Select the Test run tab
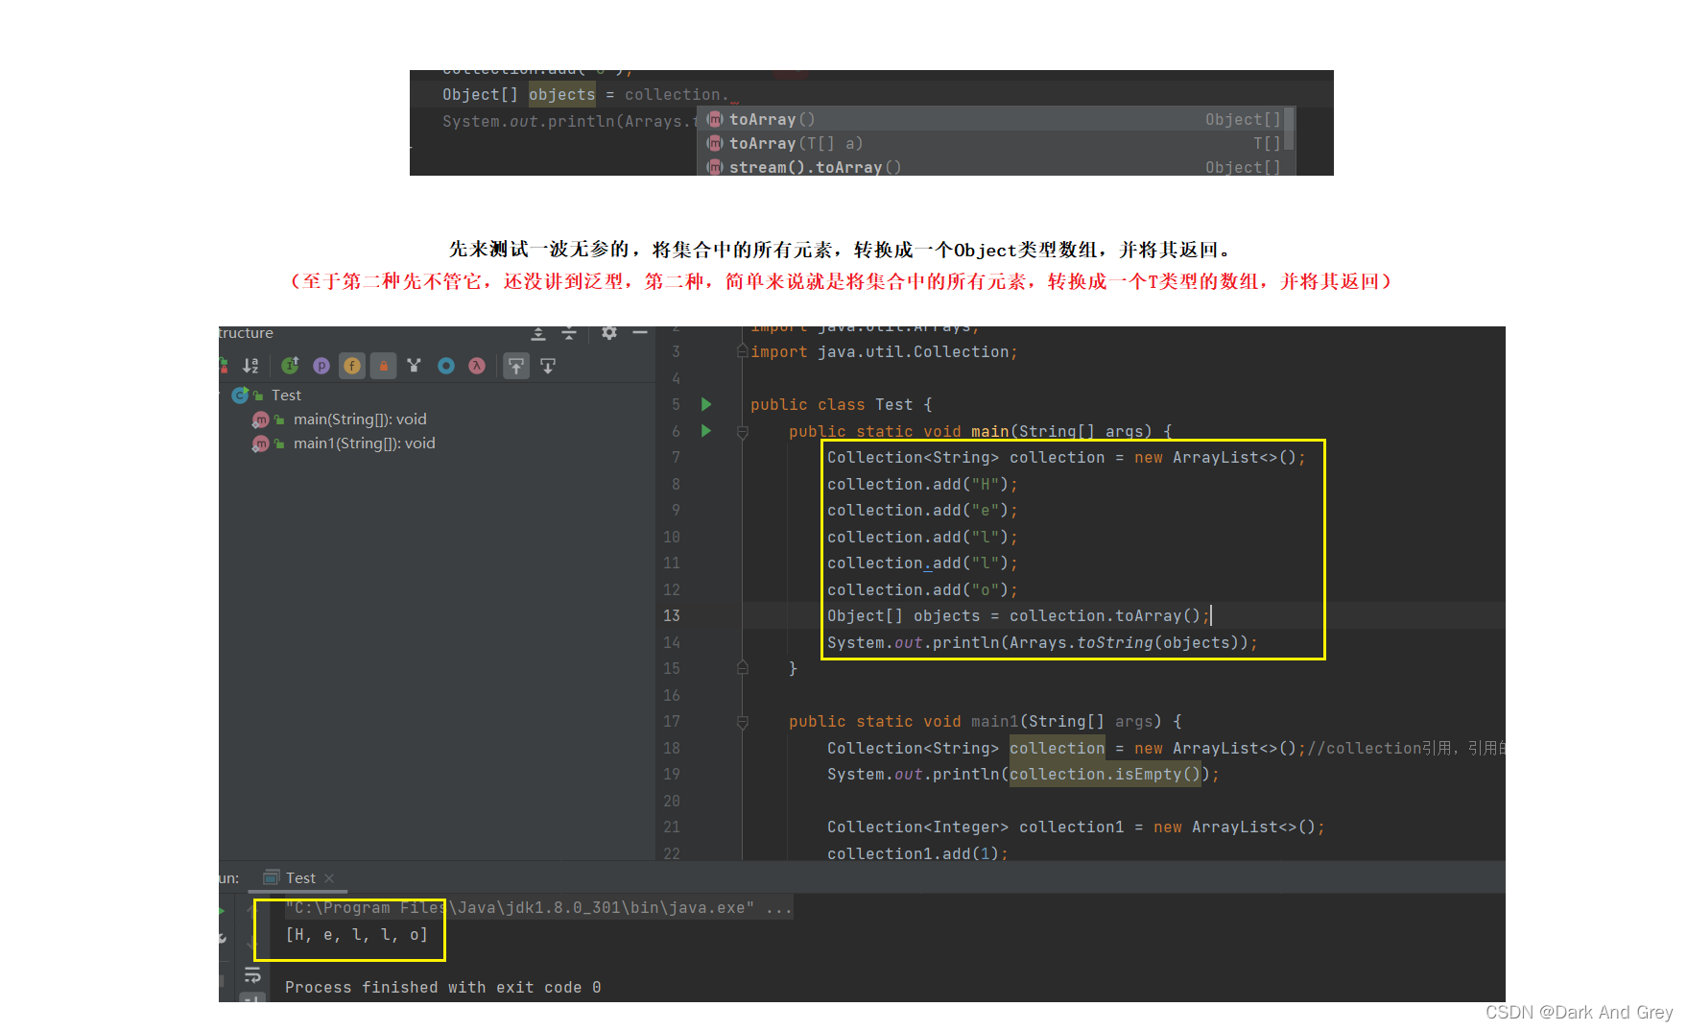 pyautogui.click(x=300, y=878)
